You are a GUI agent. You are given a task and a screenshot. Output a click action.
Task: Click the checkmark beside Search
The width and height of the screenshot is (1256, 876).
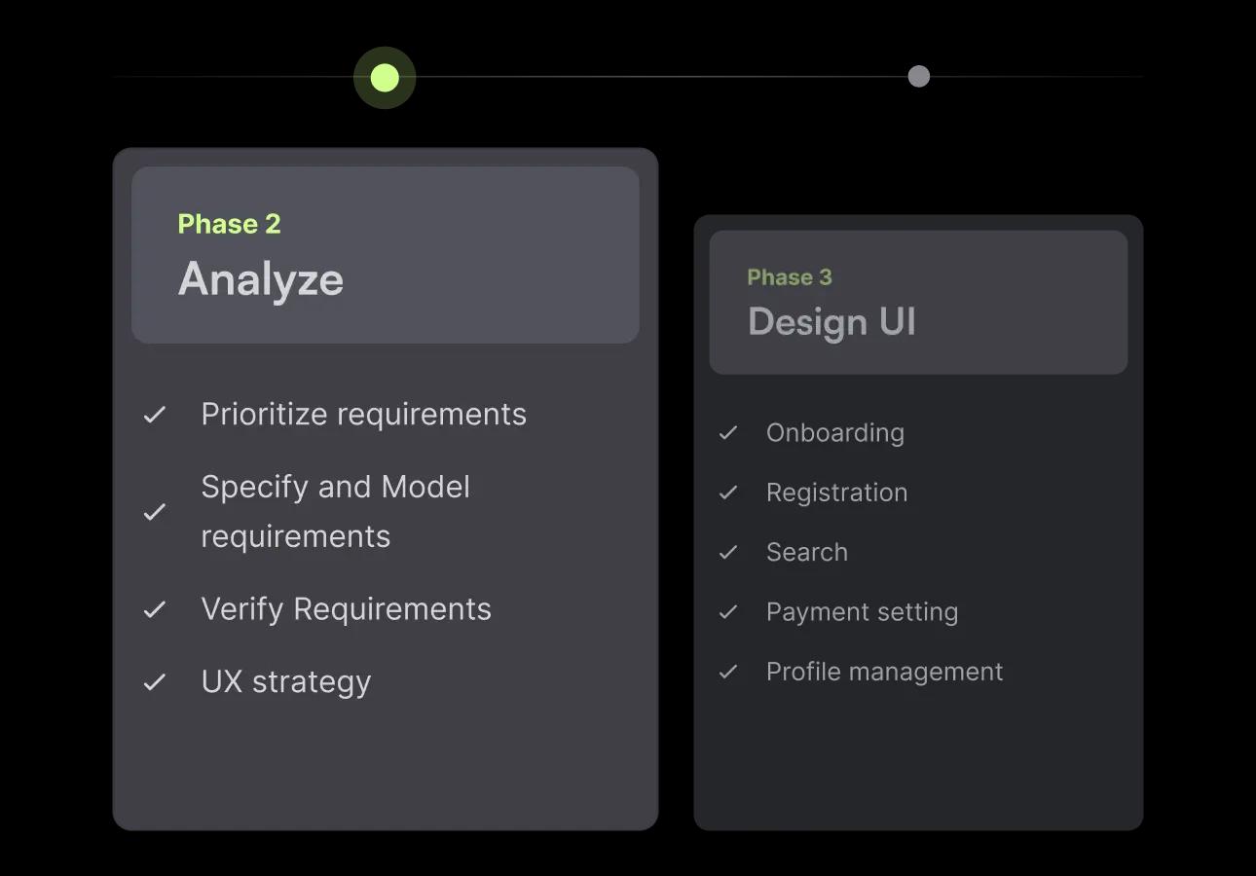pos(728,553)
